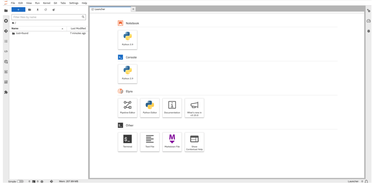Open the lost+found folder
The image size is (372, 183).
click(x=22, y=33)
